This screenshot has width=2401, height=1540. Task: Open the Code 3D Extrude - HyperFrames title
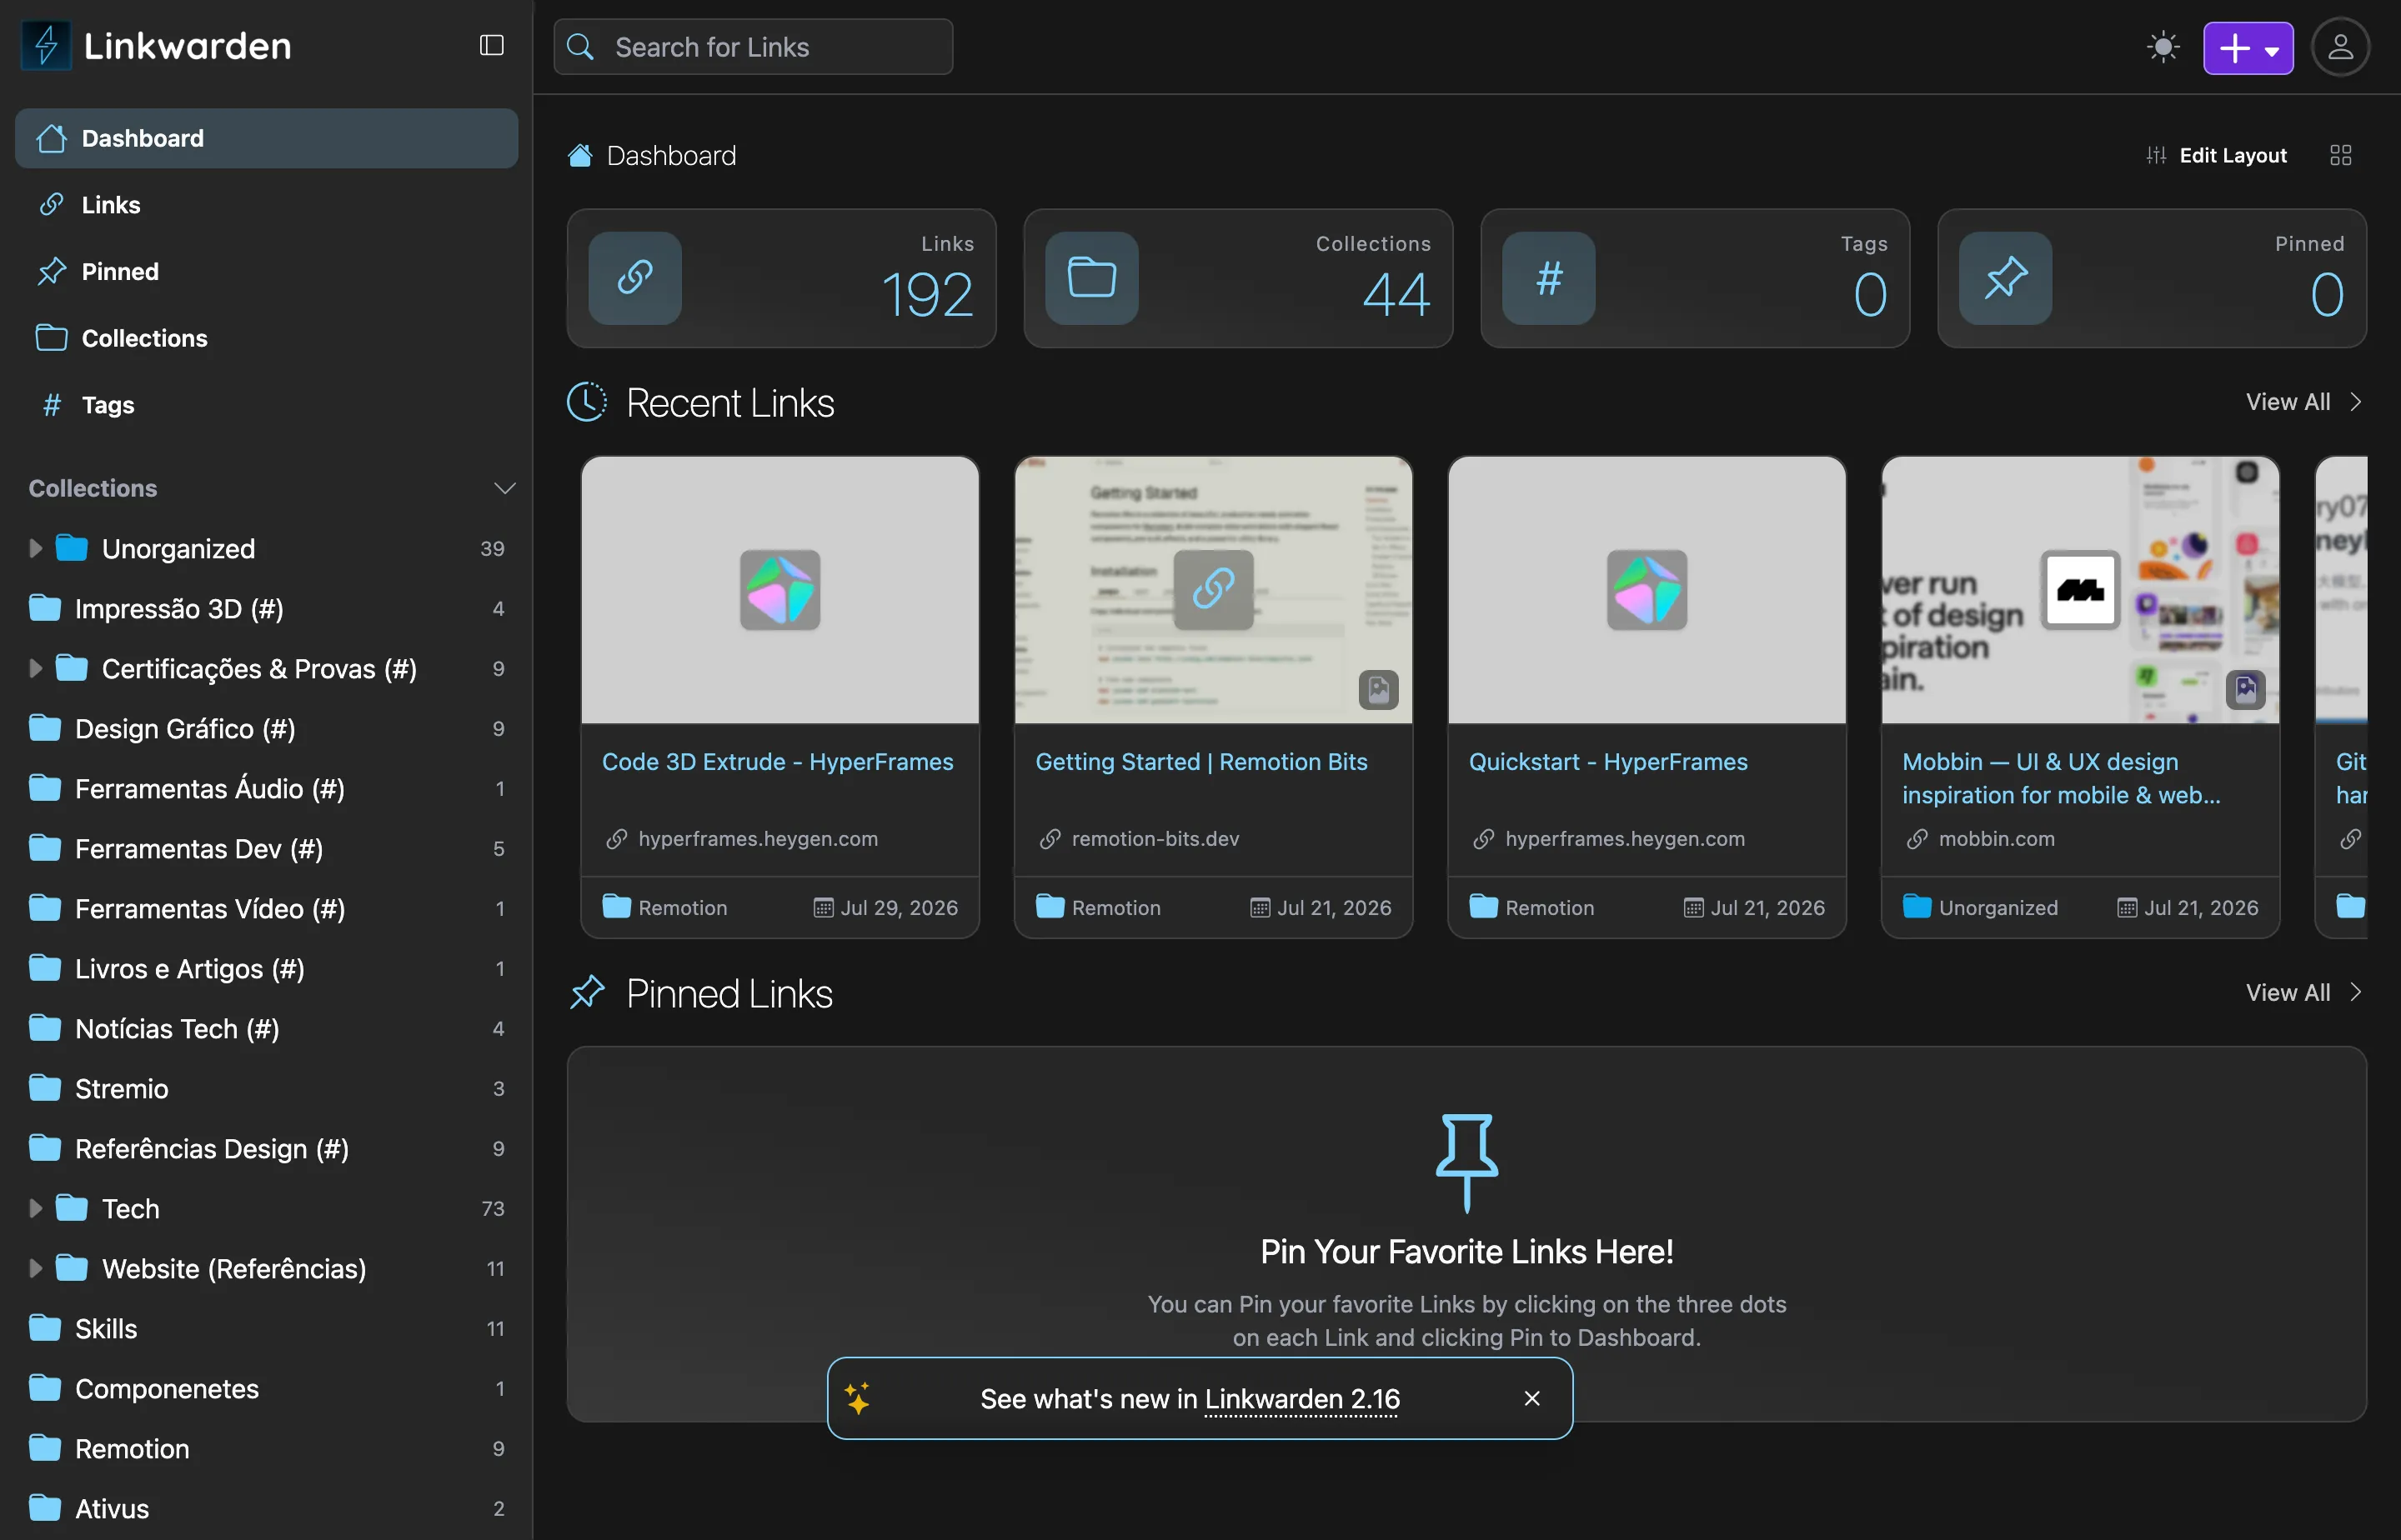[777, 762]
